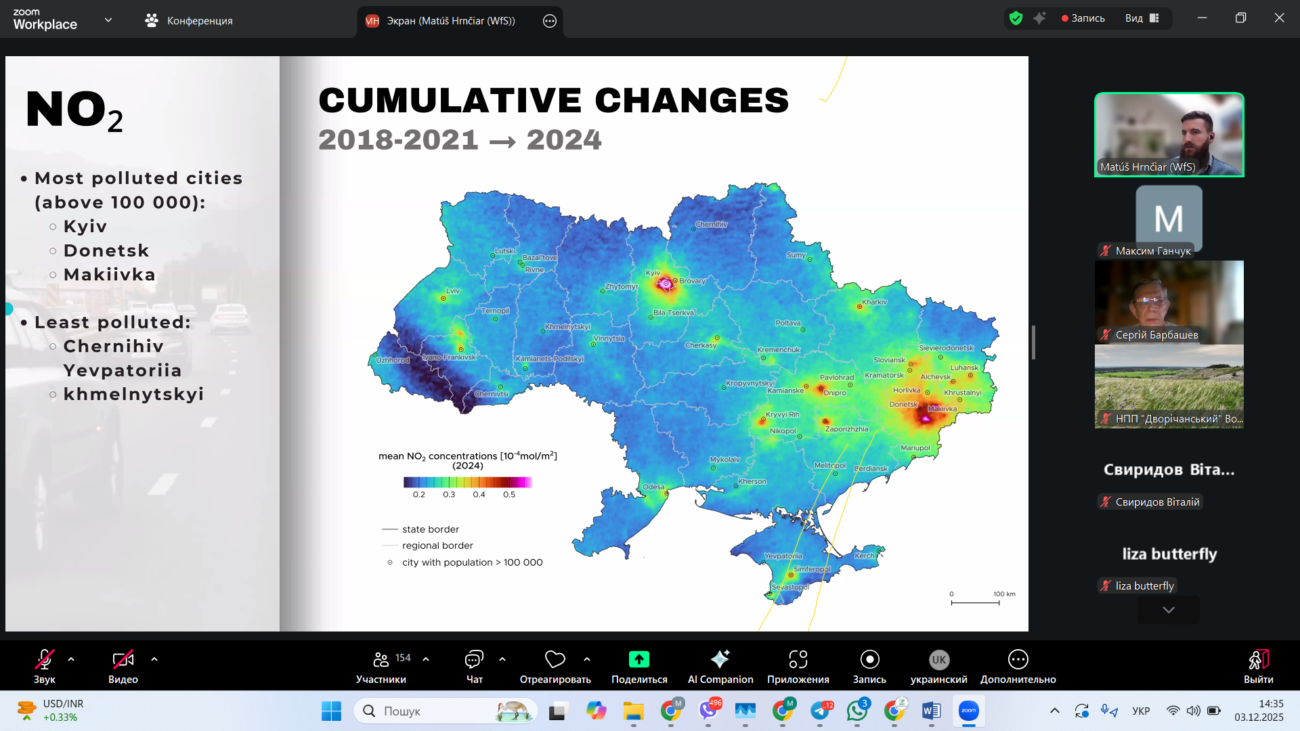This screenshot has height=731, width=1300.
Task: Click the AI Companion icon
Action: pyautogui.click(x=720, y=659)
